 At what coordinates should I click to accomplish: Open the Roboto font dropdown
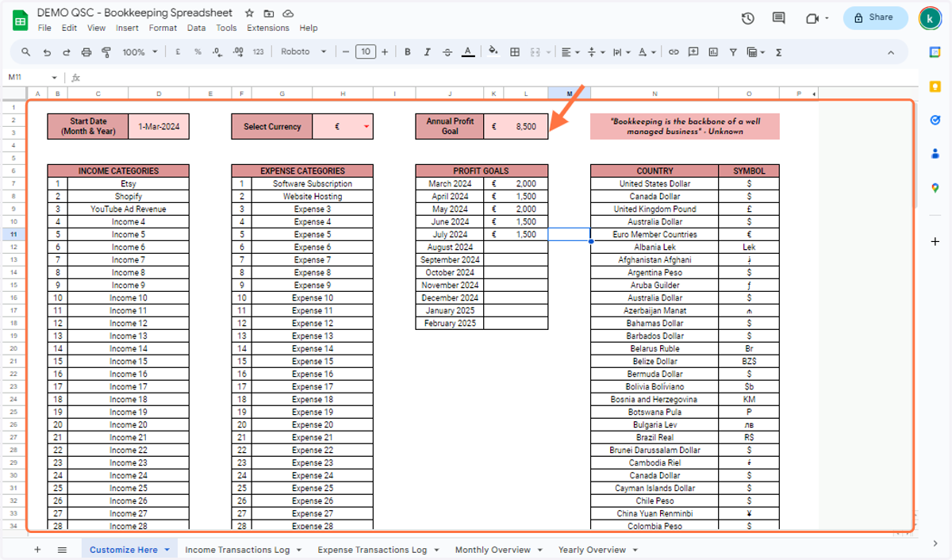pyautogui.click(x=304, y=52)
